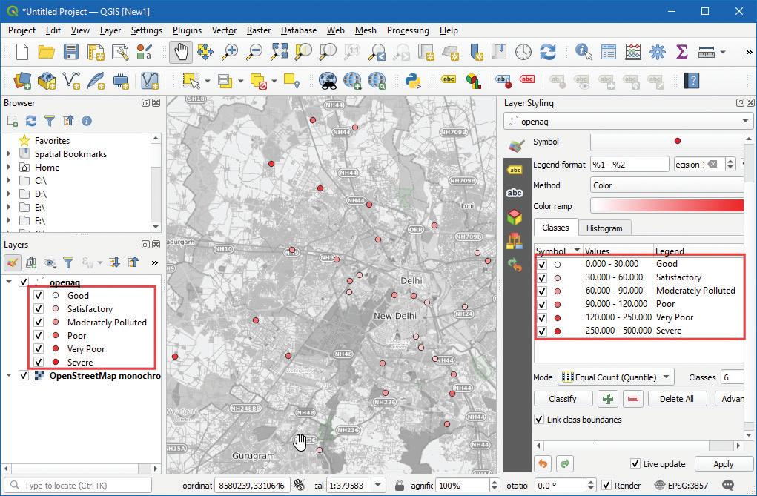Save the project with the floppy disk icon
The width and height of the screenshot is (757, 496).
pyautogui.click(x=71, y=52)
